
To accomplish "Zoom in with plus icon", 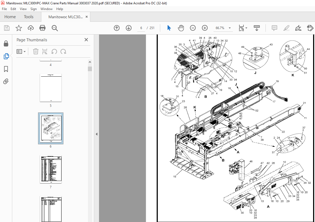I will pyautogui.click(x=205, y=28).
